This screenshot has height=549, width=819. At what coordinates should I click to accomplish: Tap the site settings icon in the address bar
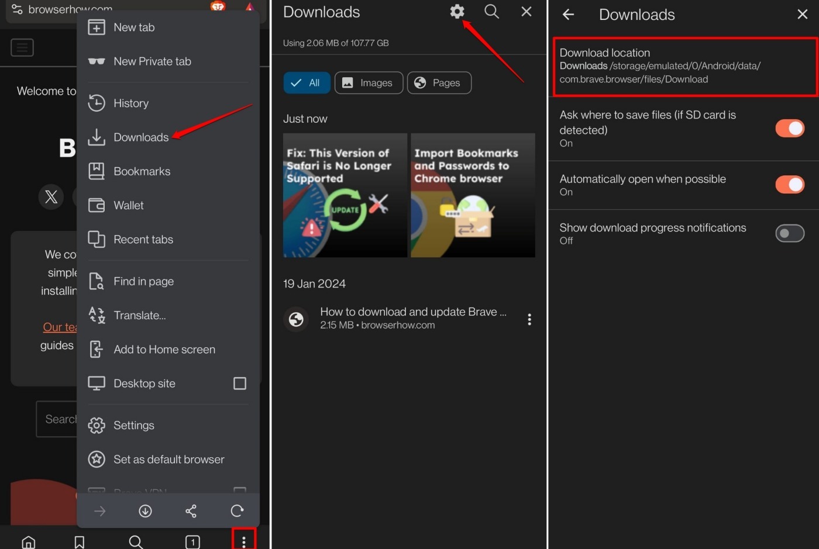coord(17,9)
